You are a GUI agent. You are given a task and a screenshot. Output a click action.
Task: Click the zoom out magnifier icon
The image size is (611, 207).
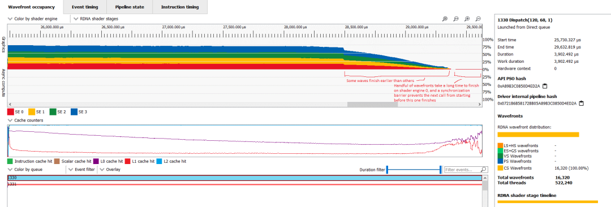(x=479, y=19)
